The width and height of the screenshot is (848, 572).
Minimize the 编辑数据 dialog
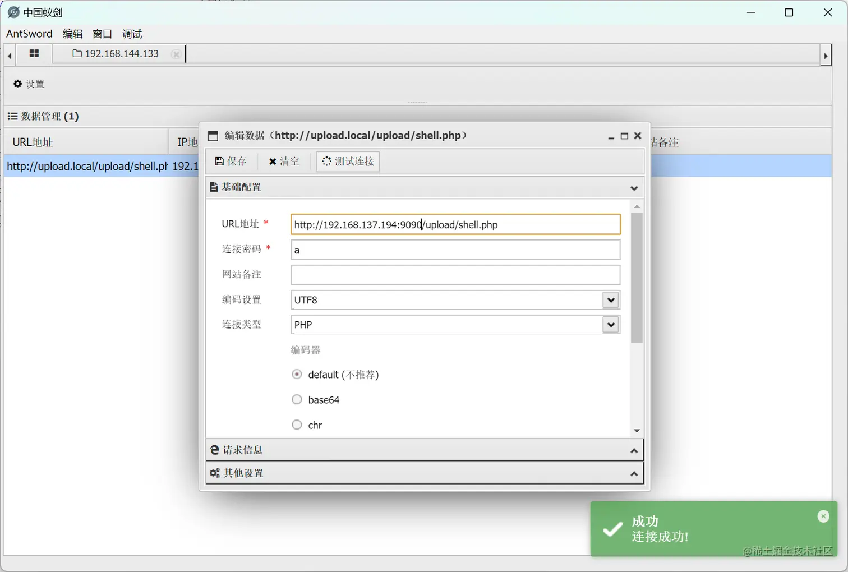[x=611, y=136]
